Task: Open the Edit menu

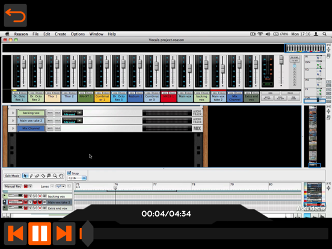Action: click(x=47, y=34)
